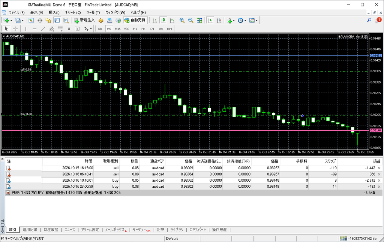The image size is (384, 242).
Task: Switch to the エキスパート tab
Action: tap(198, 230)
